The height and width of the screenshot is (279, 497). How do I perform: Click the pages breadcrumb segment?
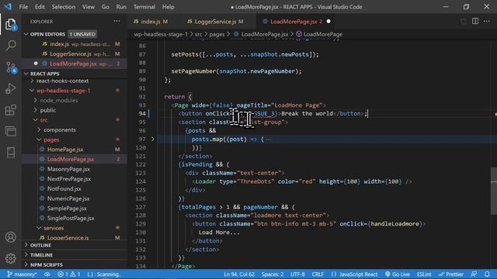[217, 34]
